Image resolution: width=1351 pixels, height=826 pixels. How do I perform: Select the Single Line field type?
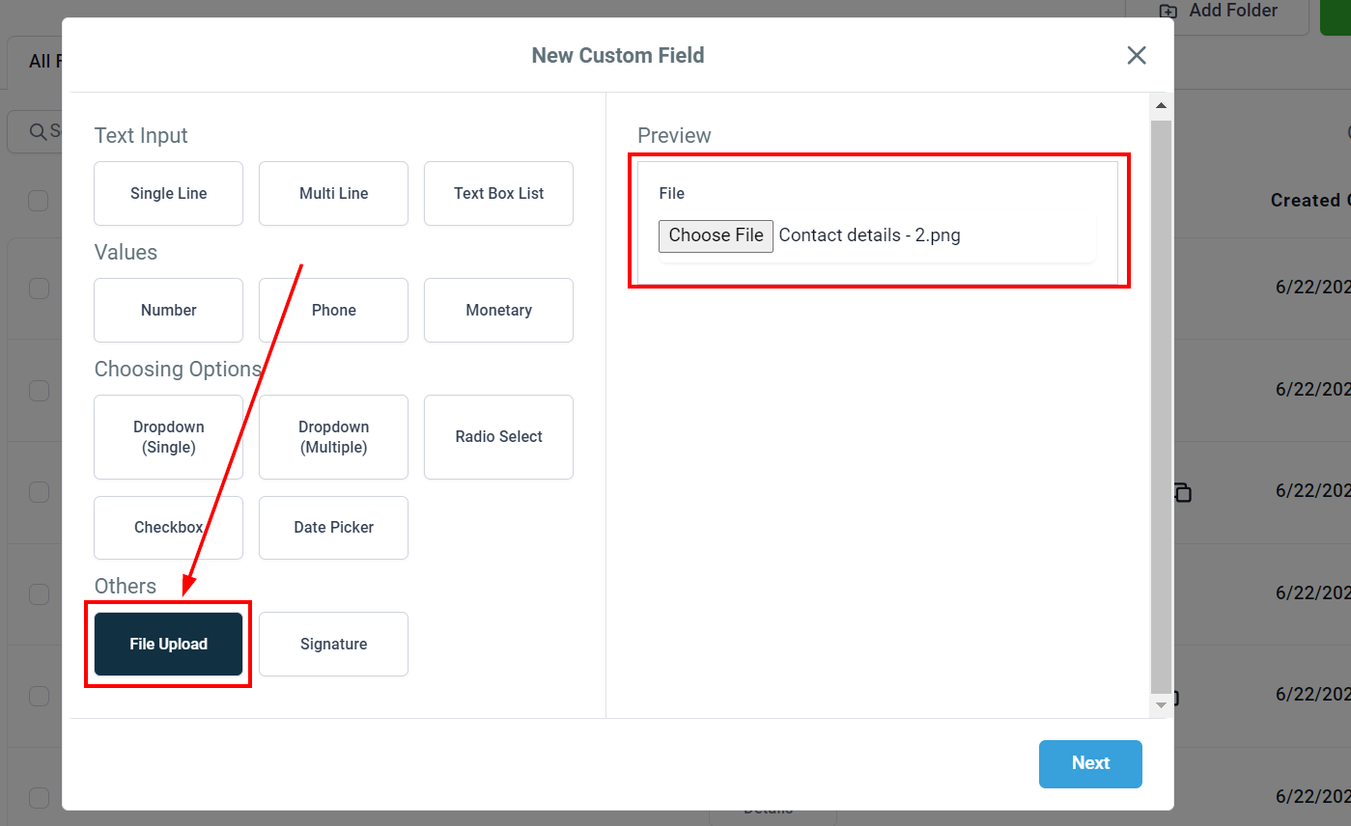tap(168, 193)
